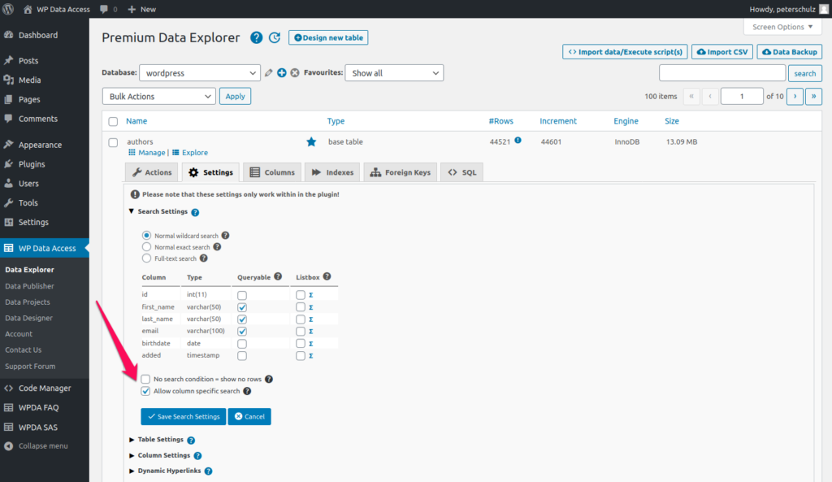
Task: Open the Help question mark beside Premium Data Explorer
Action: click(x=256, y=37)
